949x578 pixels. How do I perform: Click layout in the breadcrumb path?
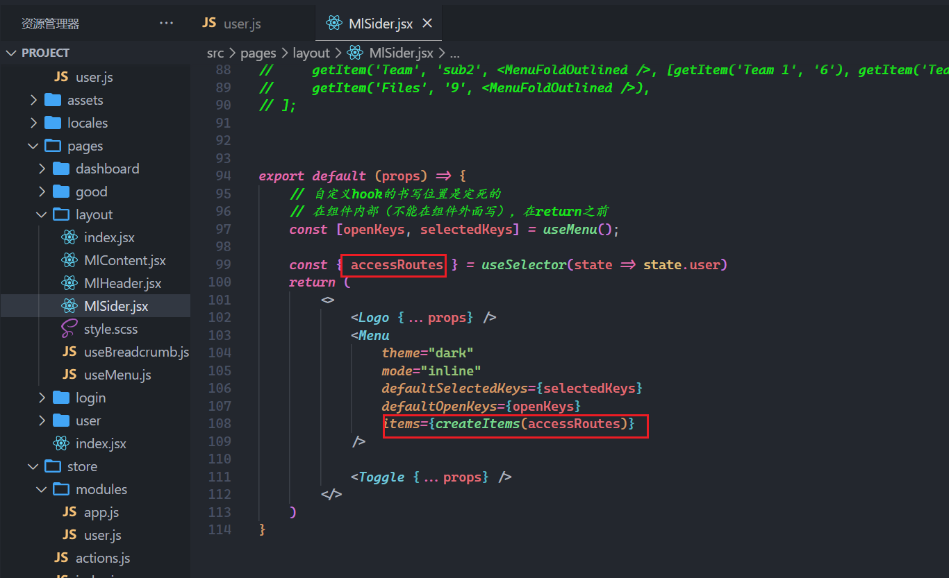311,53
